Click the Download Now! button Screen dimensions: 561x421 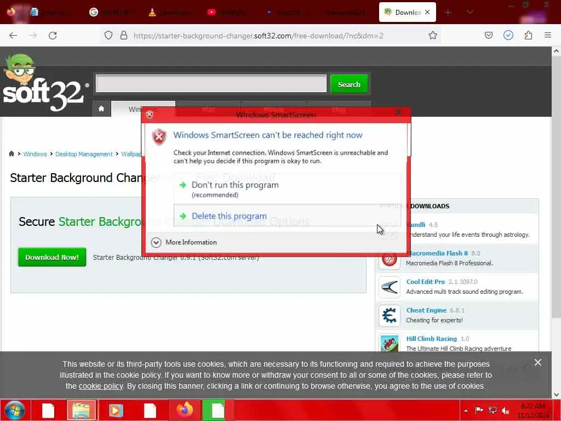click(52, 257)
